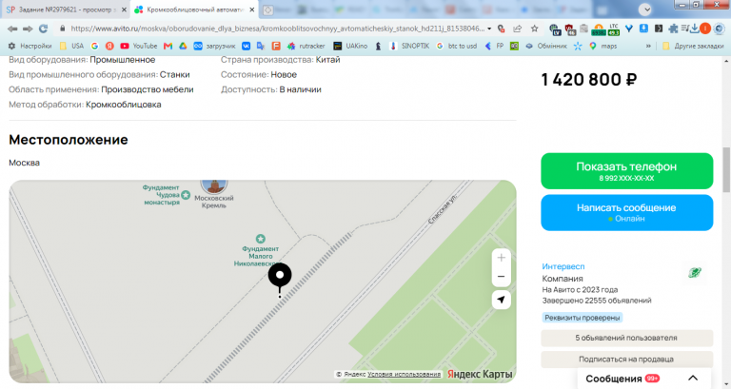Open the media playlist control icon
This screenshot has width=731, height=389.
(x=684, y=29)
